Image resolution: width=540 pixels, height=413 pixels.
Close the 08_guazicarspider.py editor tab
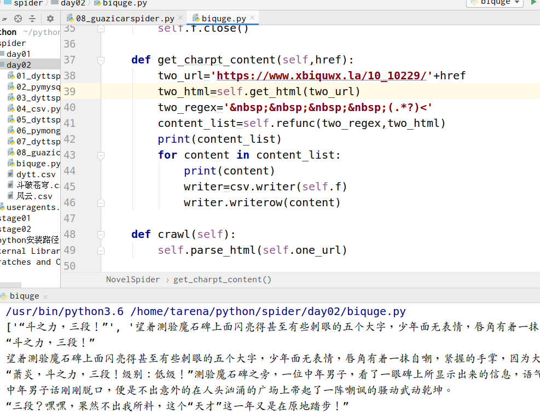[x=181, y=19]
